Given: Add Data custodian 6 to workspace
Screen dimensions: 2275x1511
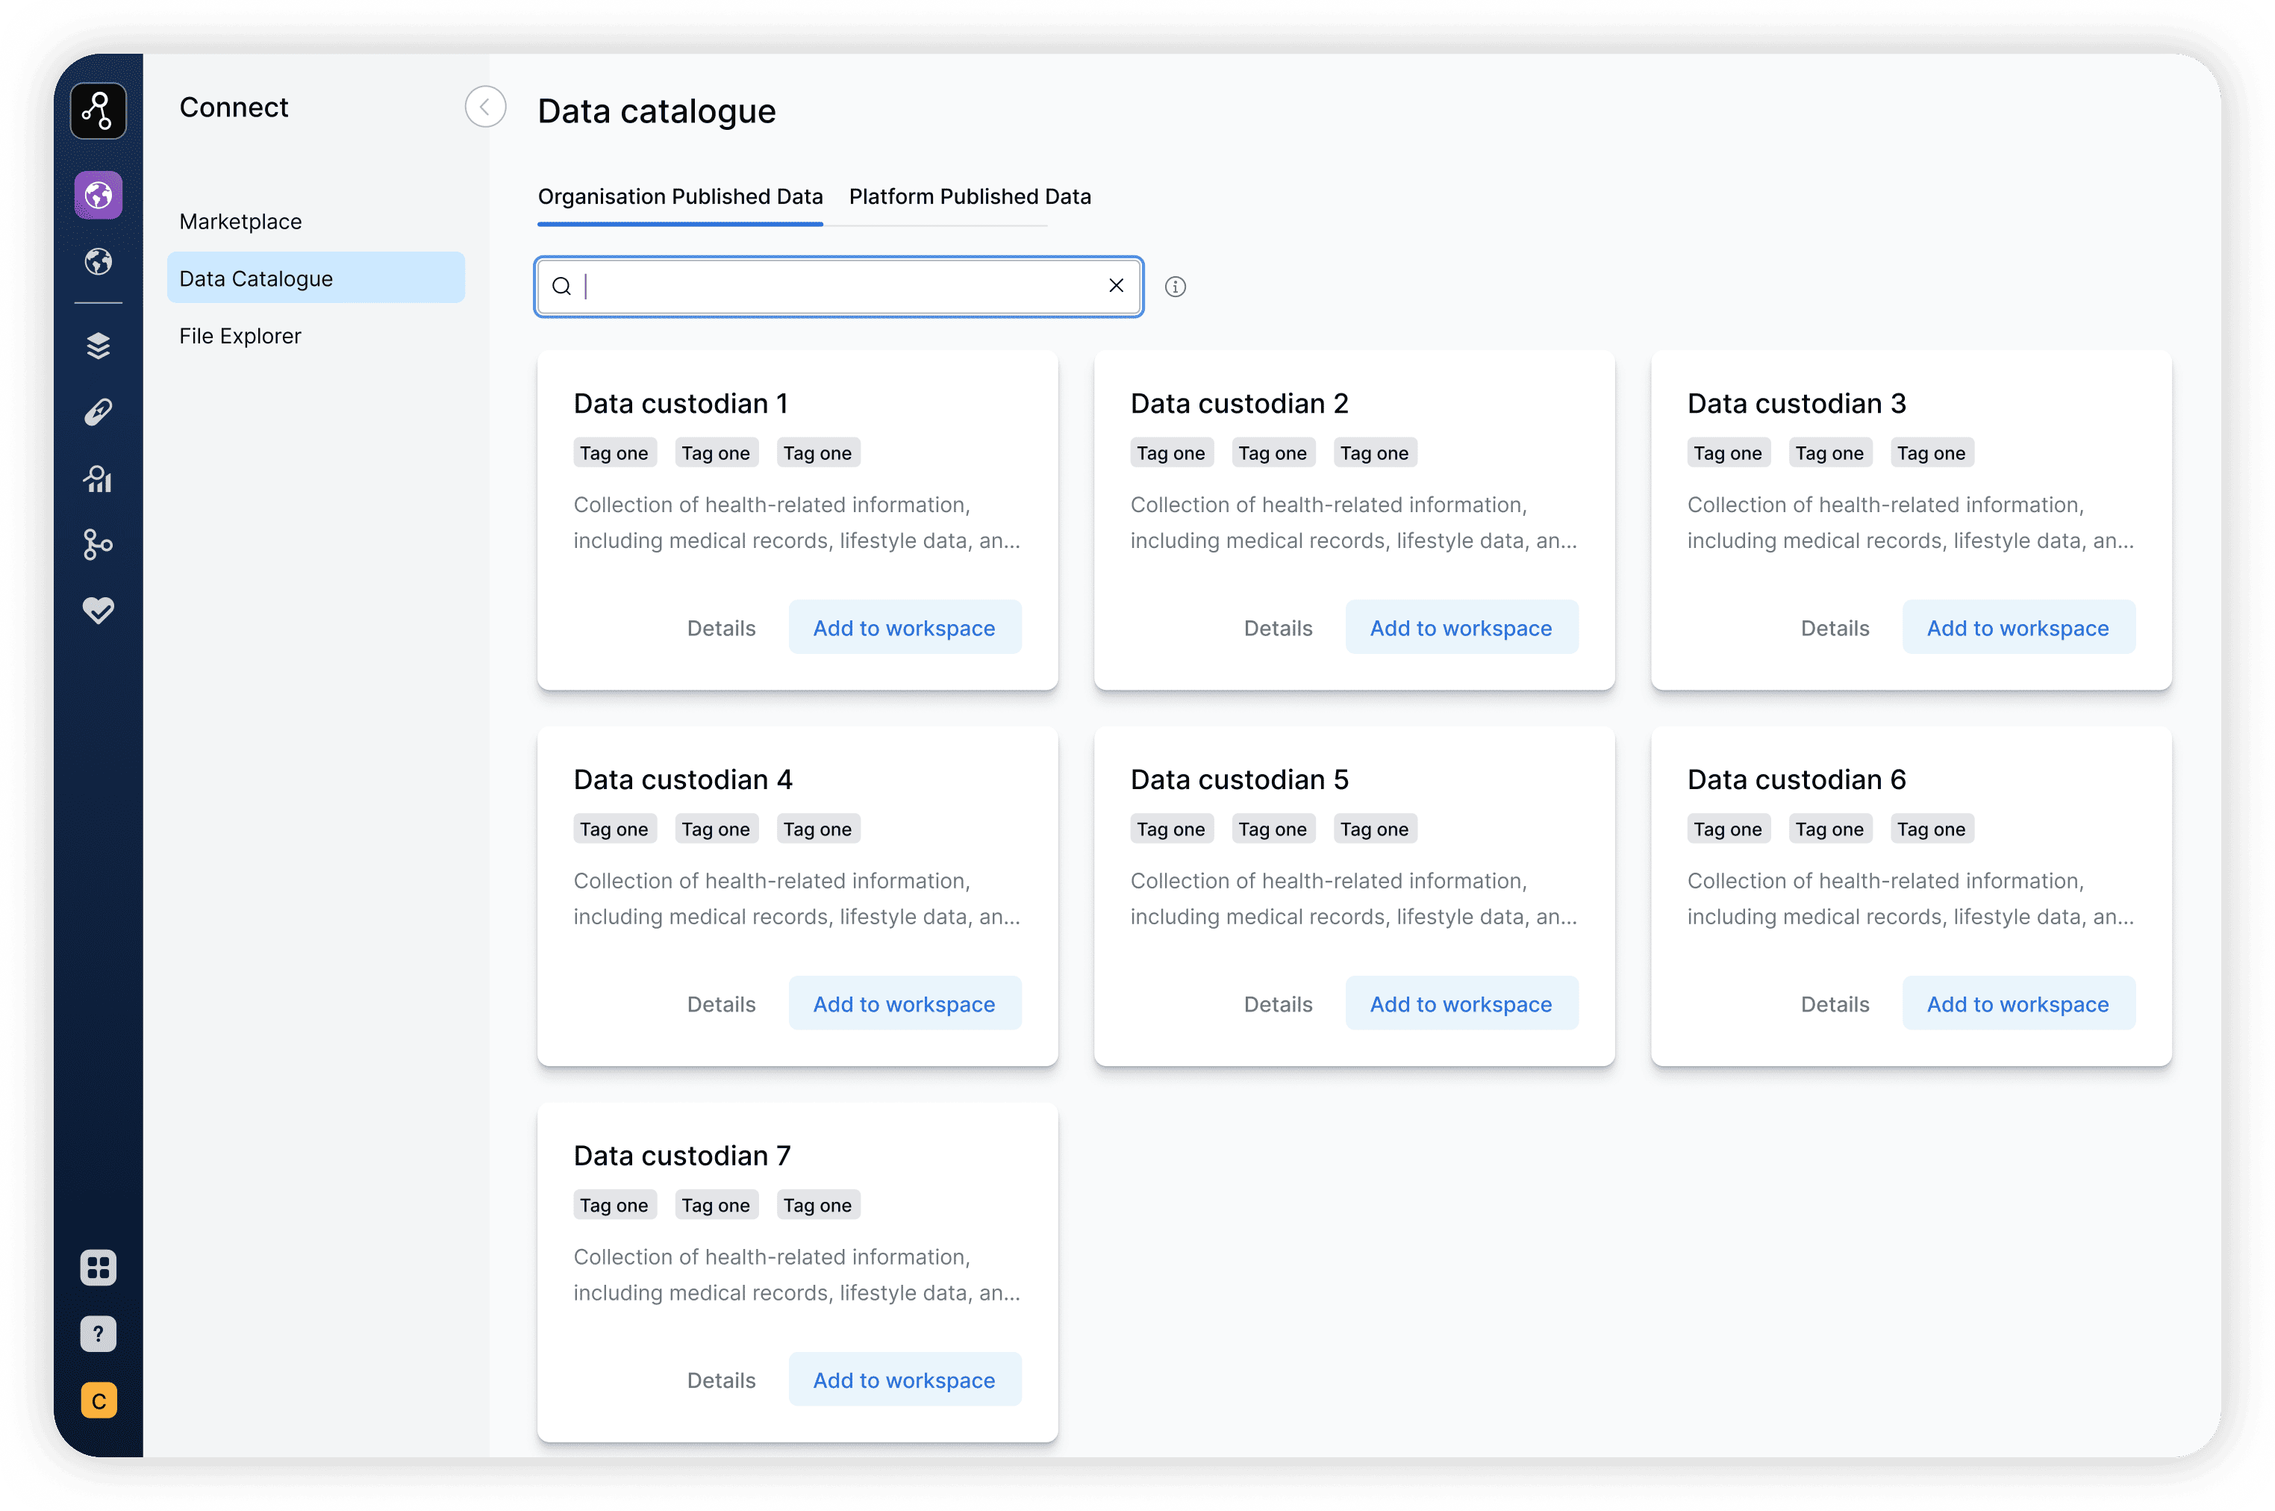Looking at the screenshot, I should coord(2017,1004).
